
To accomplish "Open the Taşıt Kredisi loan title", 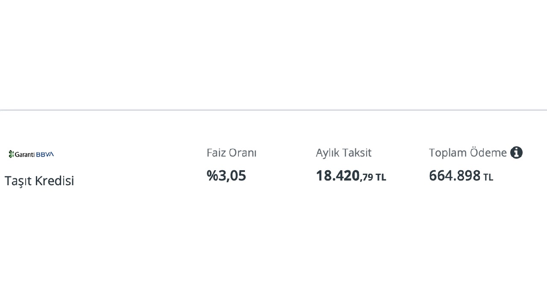I will pos(39,181).
